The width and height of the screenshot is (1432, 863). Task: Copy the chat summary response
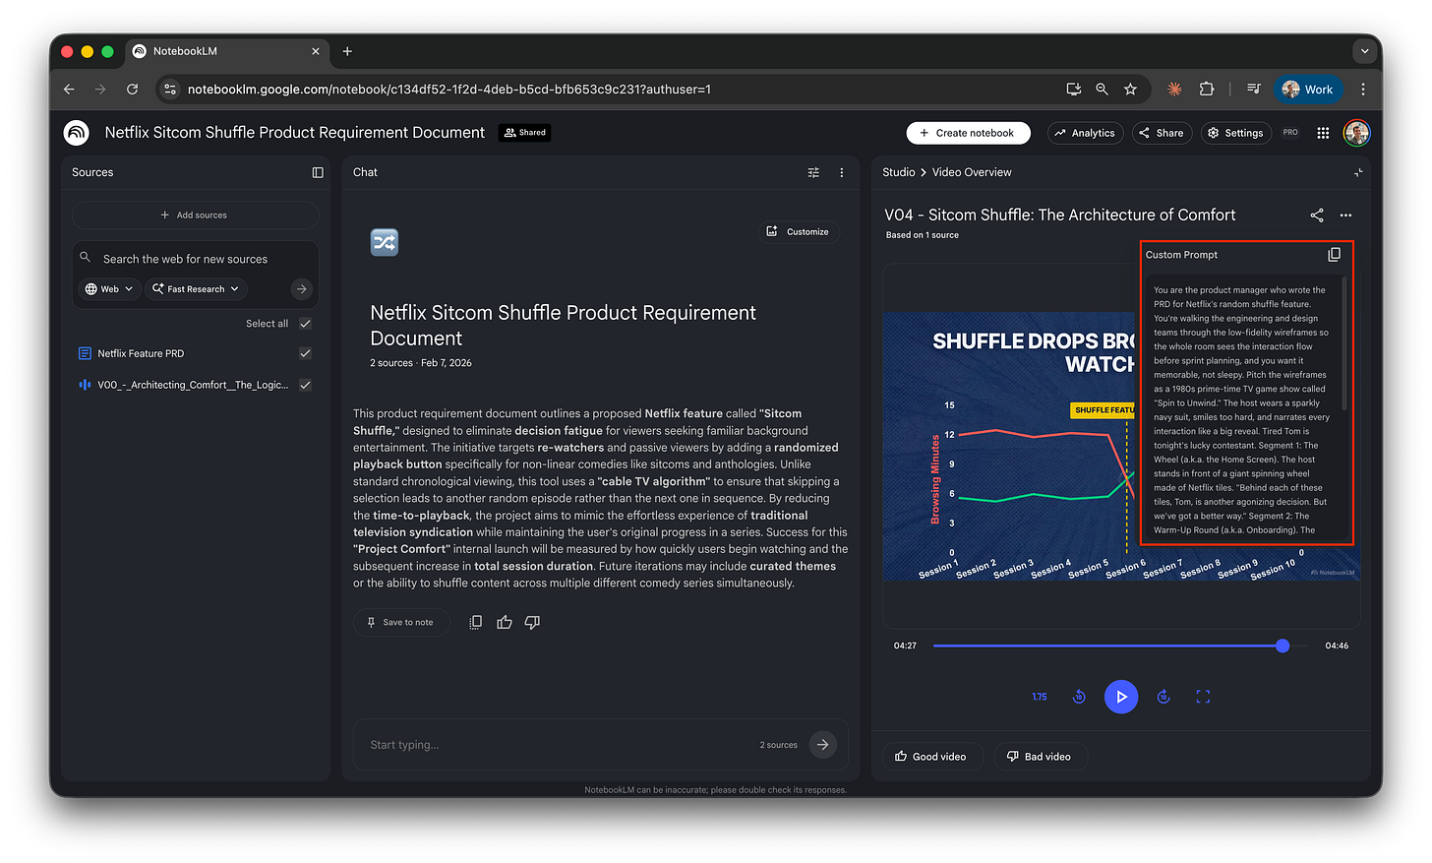476,622
